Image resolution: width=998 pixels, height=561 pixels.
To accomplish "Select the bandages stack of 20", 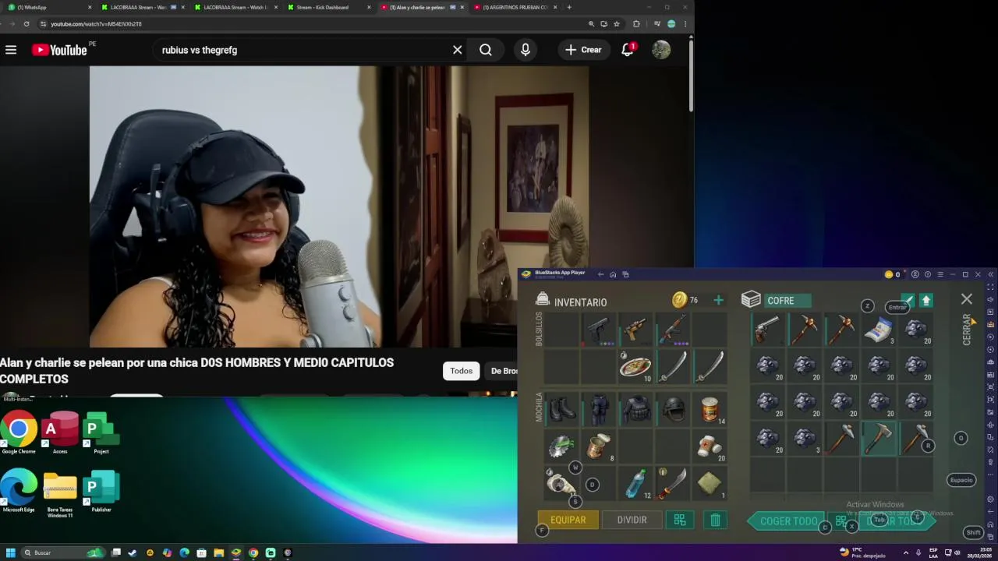I will click(710, 446).
